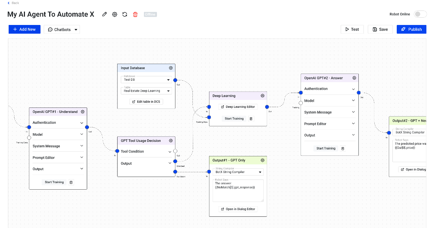Open the Database dropdown showing Test DB
The height and width of the screenshot is (228, 434).
point(146,79)
